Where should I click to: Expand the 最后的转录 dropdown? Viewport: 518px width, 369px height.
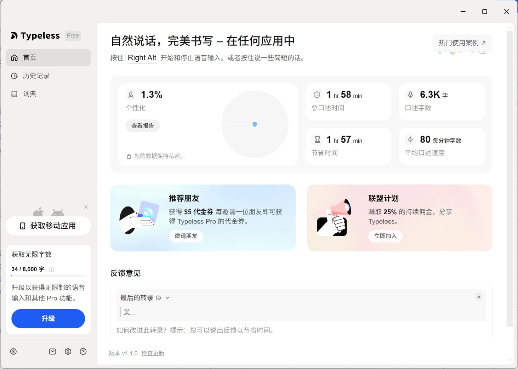167,298
